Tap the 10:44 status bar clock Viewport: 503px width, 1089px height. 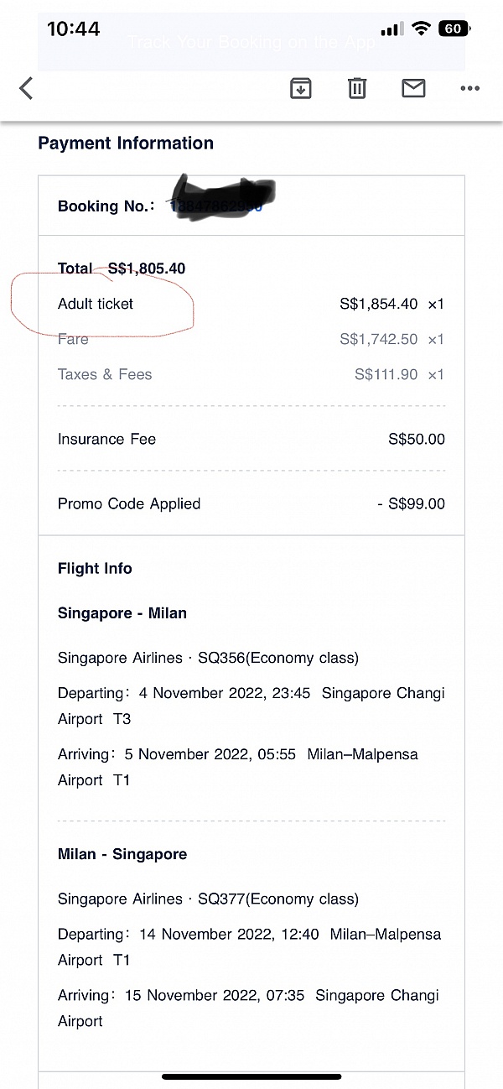[73, 29]
